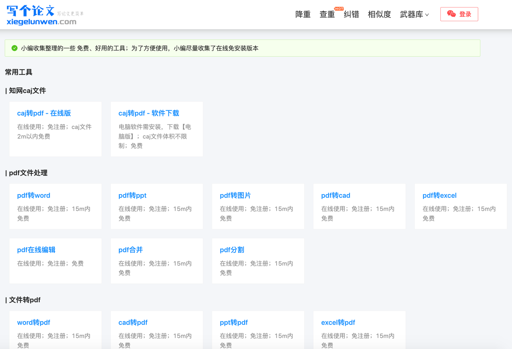Viewport: 512px width, 349px height.
Task: Select 纠错 in the top navigation
Action: [x=351, y=14]
